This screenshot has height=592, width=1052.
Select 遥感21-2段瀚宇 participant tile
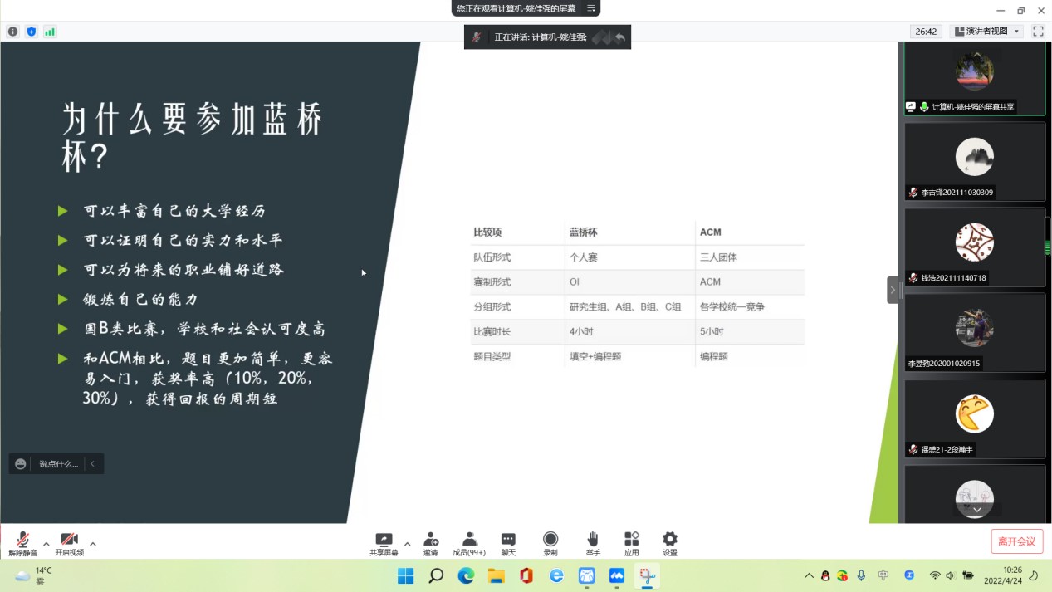tap(975, 418)
